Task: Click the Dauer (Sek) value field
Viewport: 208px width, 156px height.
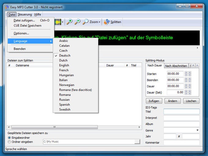Action: (175, 92)
